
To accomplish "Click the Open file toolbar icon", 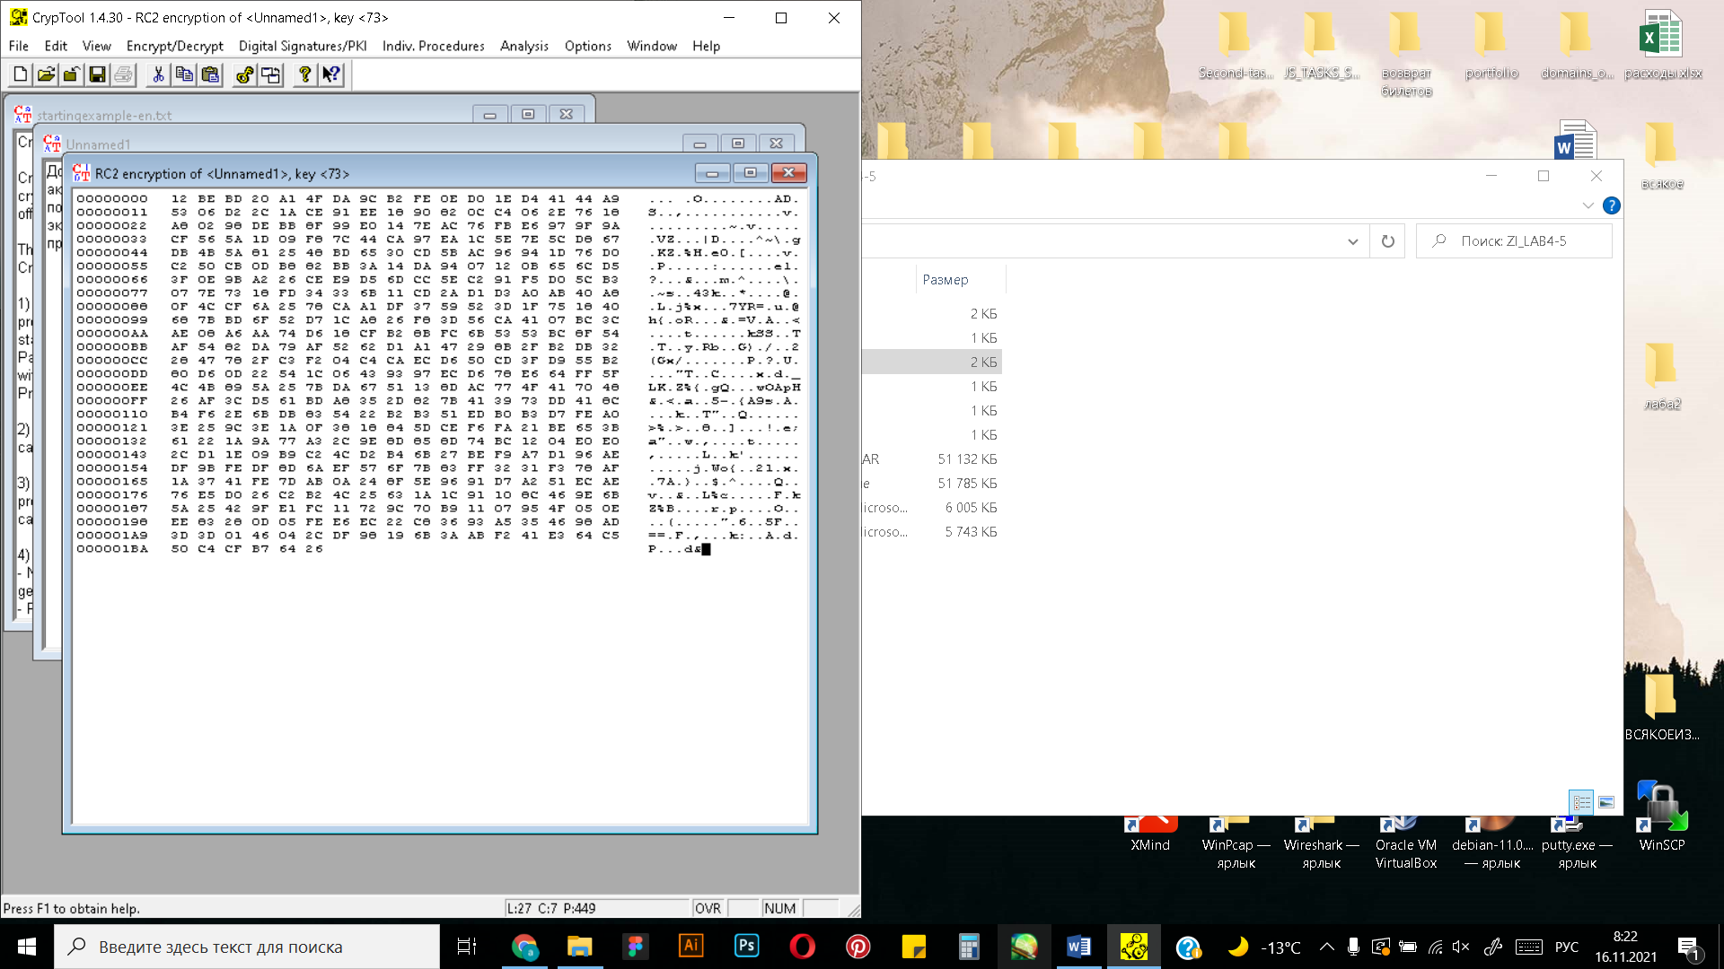I will tap(46, 74).
